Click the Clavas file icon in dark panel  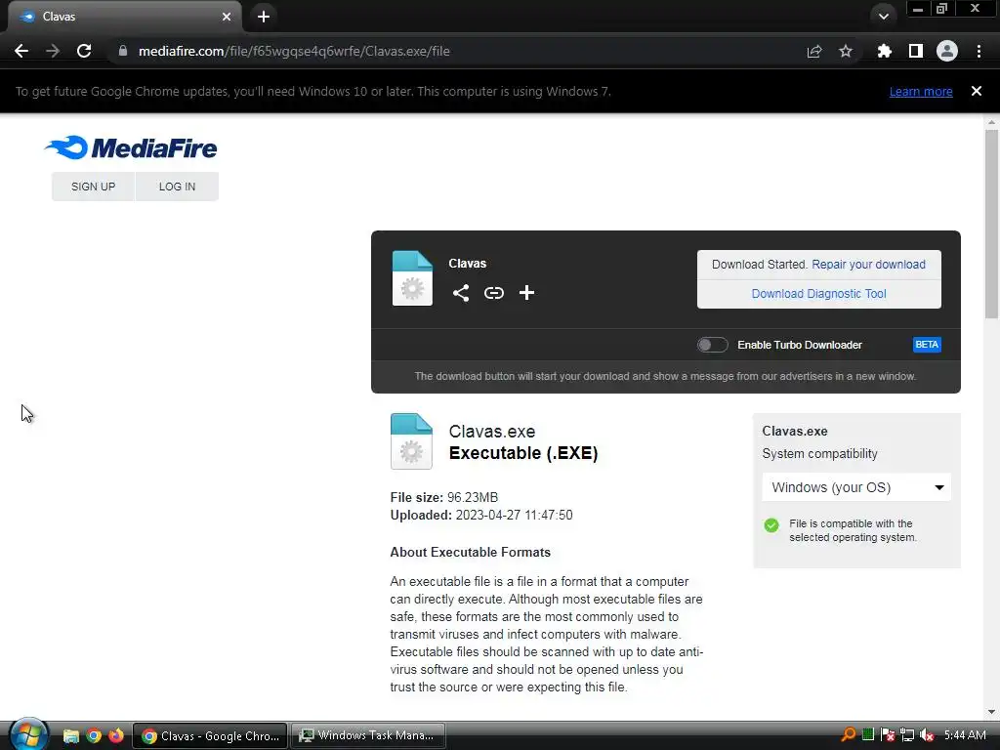pos(412,278)
